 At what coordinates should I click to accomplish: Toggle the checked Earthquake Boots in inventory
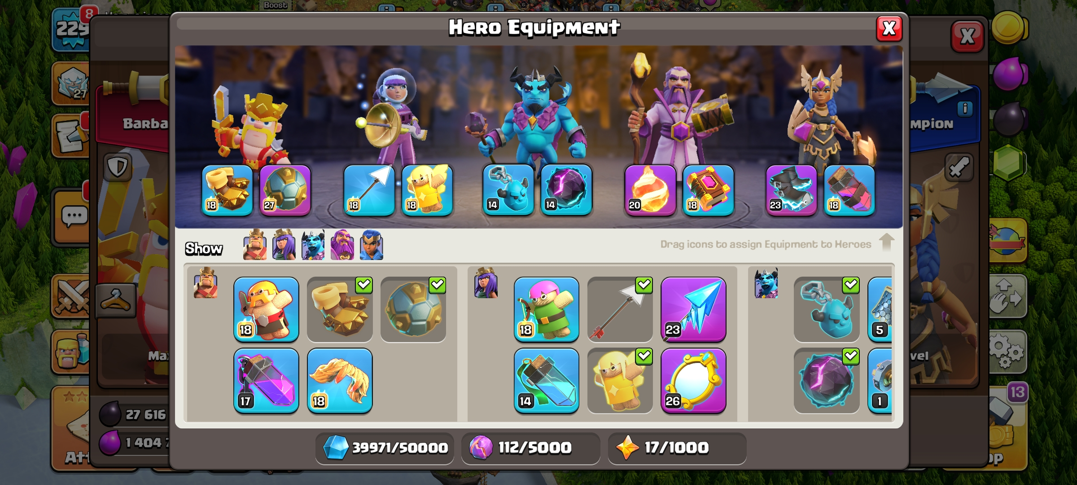click(340, 309)
